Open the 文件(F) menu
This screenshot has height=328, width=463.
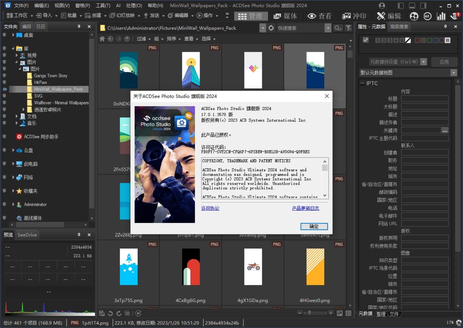click(21, 5)
